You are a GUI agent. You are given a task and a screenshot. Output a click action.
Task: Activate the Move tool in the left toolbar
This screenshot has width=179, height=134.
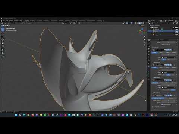click(x=3, y=36)
